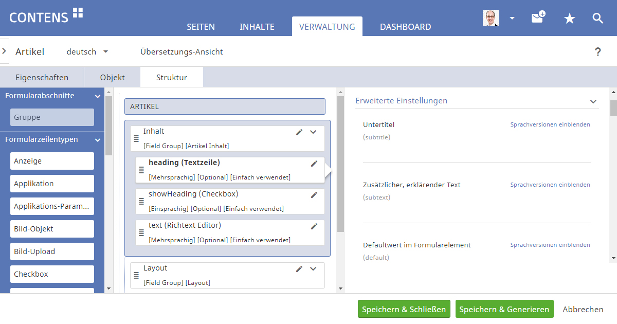Select the text (Richtext Editor) row
617x324 pixels.
[x=230, y=232]
